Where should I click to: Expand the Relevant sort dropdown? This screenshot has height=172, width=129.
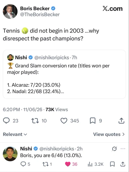click(x=15, y=134)
